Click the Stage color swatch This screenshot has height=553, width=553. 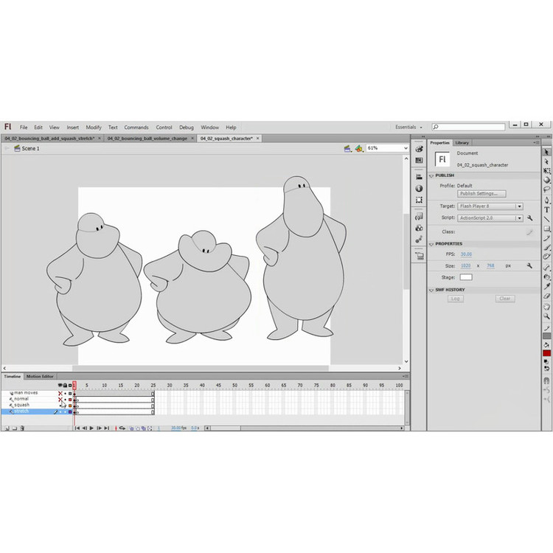pyautogui.click(x=466, y=277)
